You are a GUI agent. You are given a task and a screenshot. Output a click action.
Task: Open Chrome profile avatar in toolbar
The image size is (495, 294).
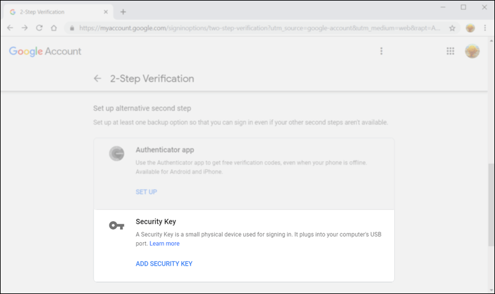click(470, 28)
